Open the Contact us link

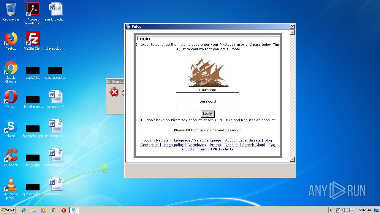coord(149,145)
